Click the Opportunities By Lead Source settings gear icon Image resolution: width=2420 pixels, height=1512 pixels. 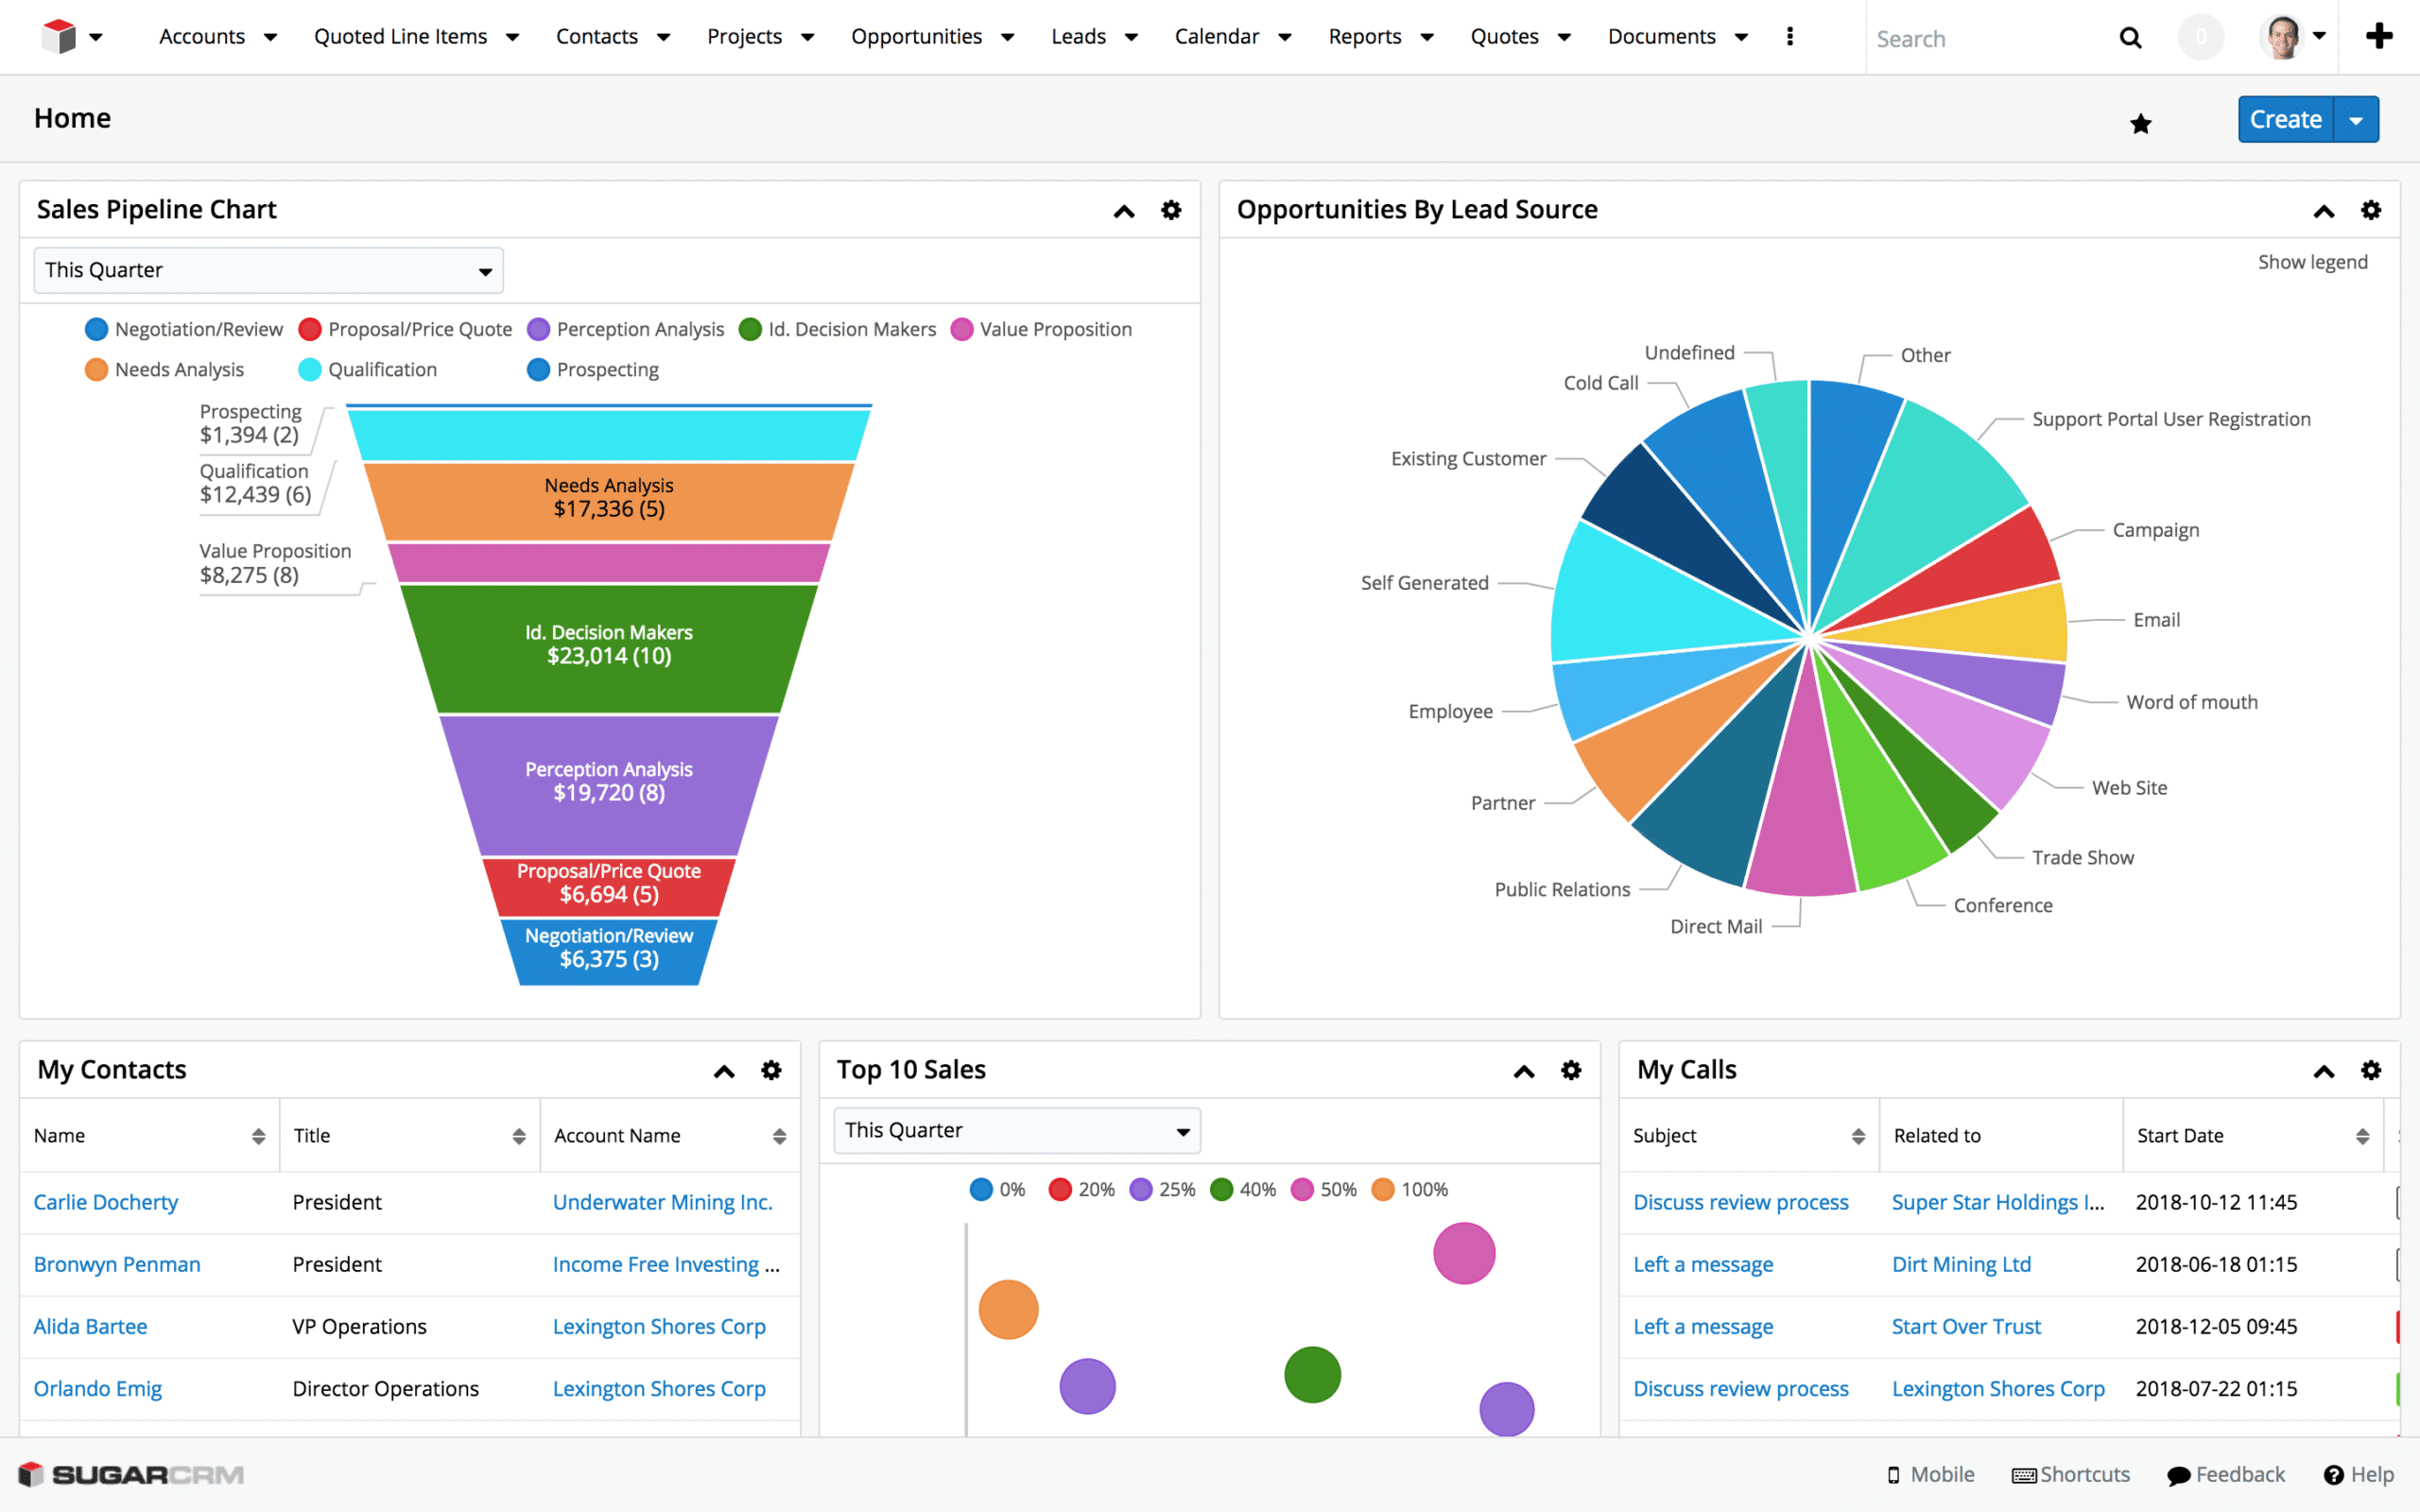(2371, 209)
